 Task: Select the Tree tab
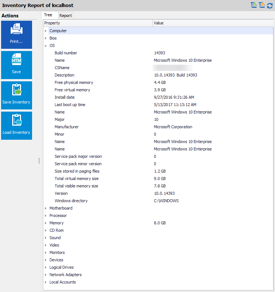[x=48, y=15]
